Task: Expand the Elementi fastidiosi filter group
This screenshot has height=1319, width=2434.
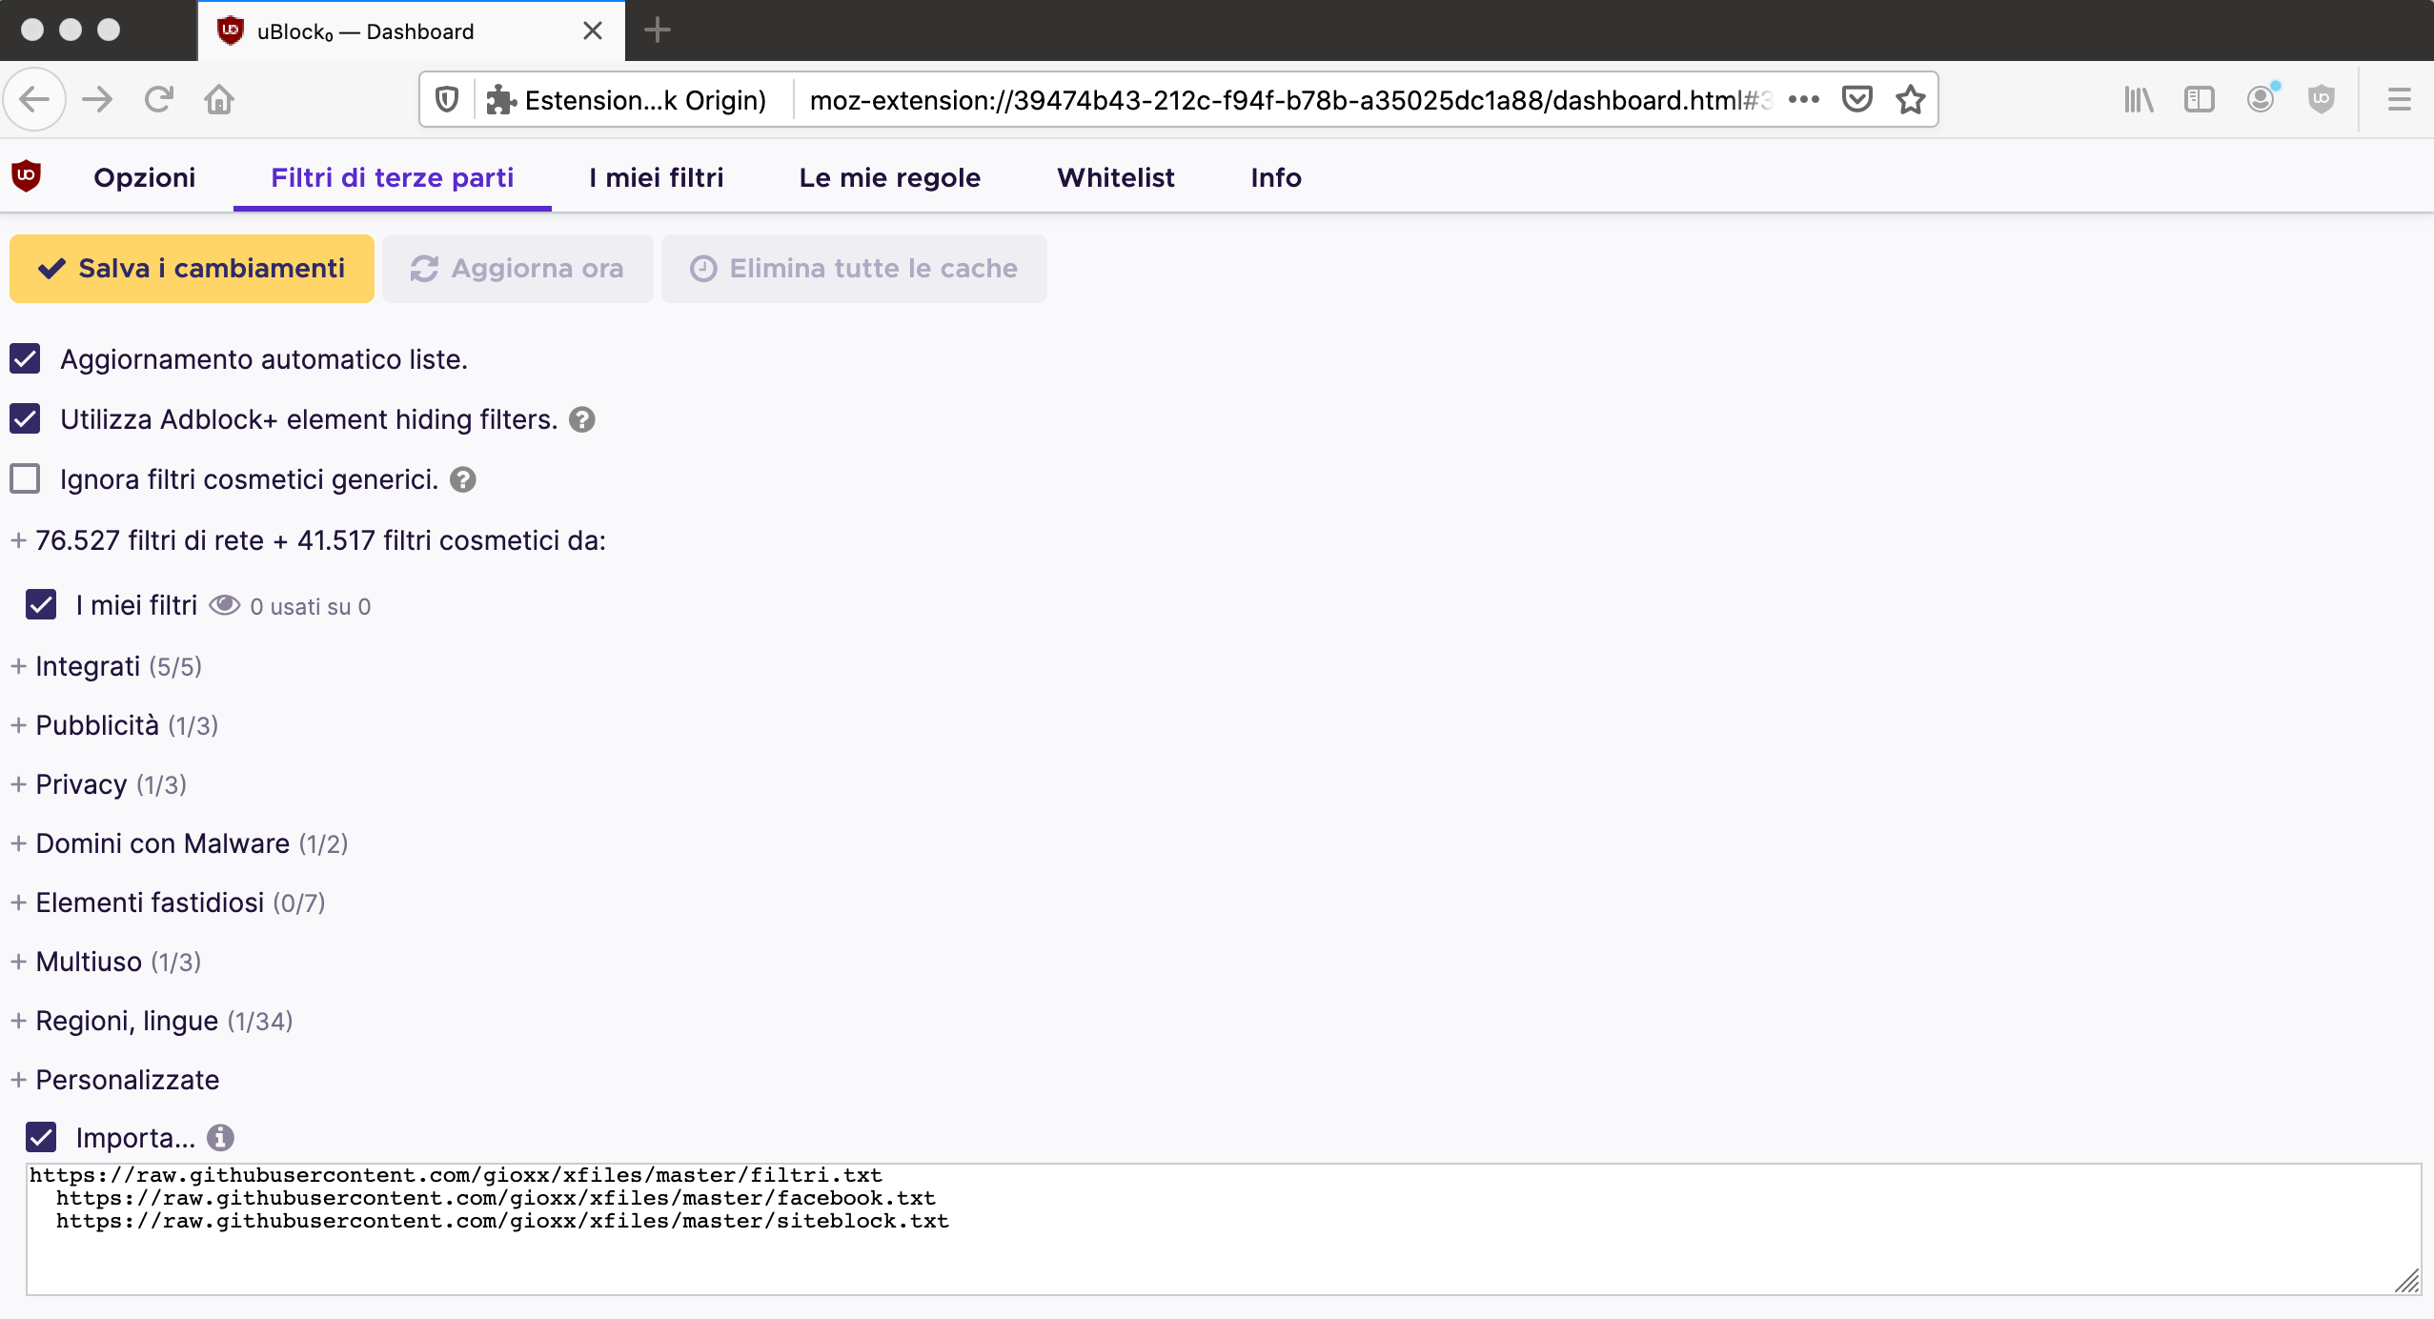Action: coord(149,903)
